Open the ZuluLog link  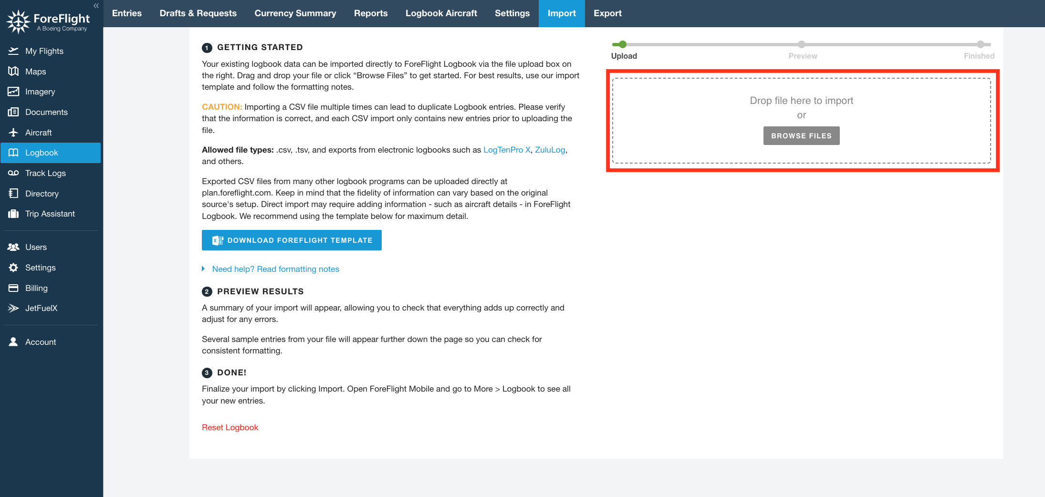pos(550,150)
